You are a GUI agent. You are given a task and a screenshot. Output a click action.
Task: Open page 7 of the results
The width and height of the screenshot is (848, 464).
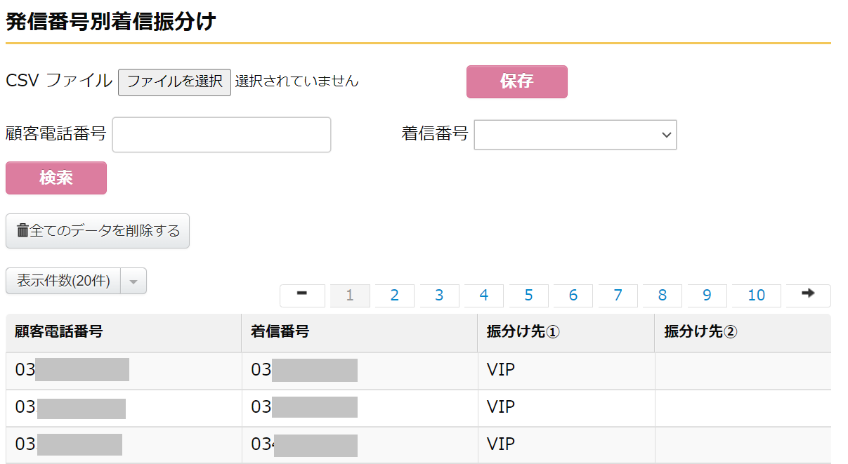[x=618, y=296]
